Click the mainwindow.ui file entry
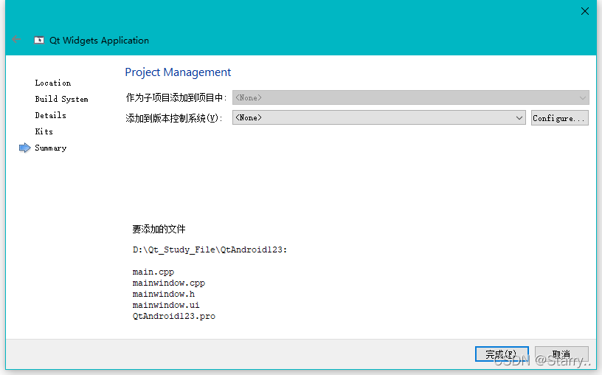Image resolution: width=602 pixels, height=375 pixels. [166, 305]
